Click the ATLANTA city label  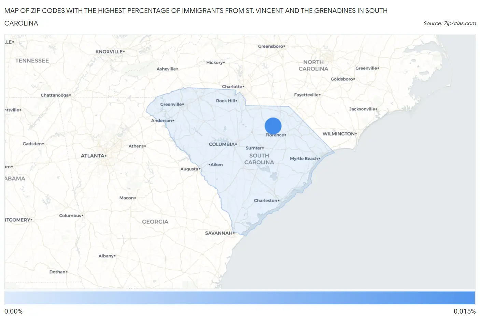tap(93, 156)
